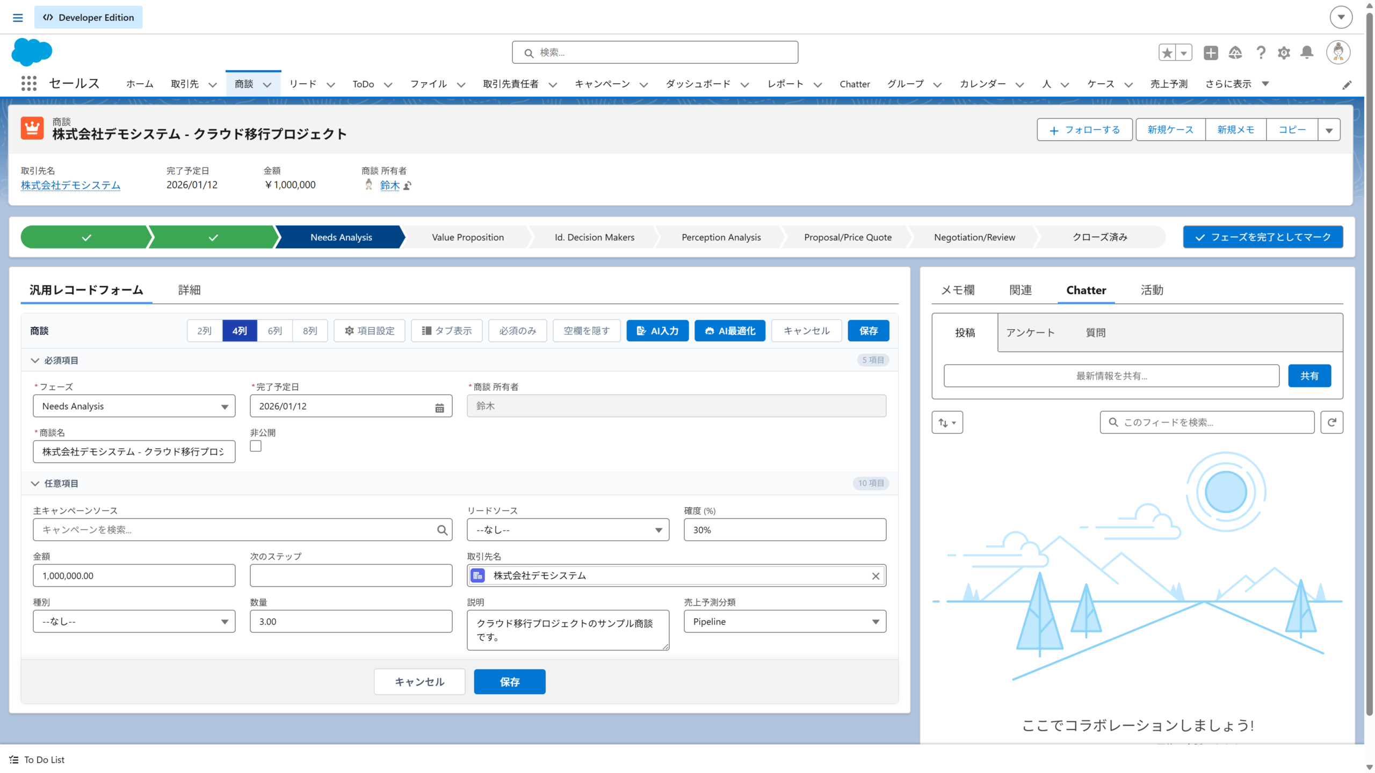
Task: Refresh the Chatter feed
Action: click(1331, 422)
